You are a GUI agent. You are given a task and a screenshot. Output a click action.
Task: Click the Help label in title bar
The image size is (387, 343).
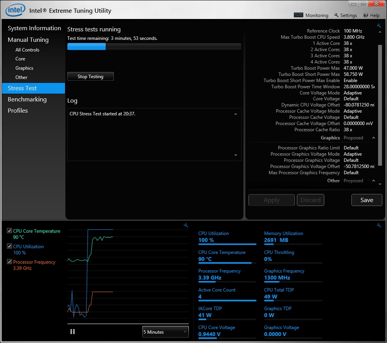click(375, 15)
